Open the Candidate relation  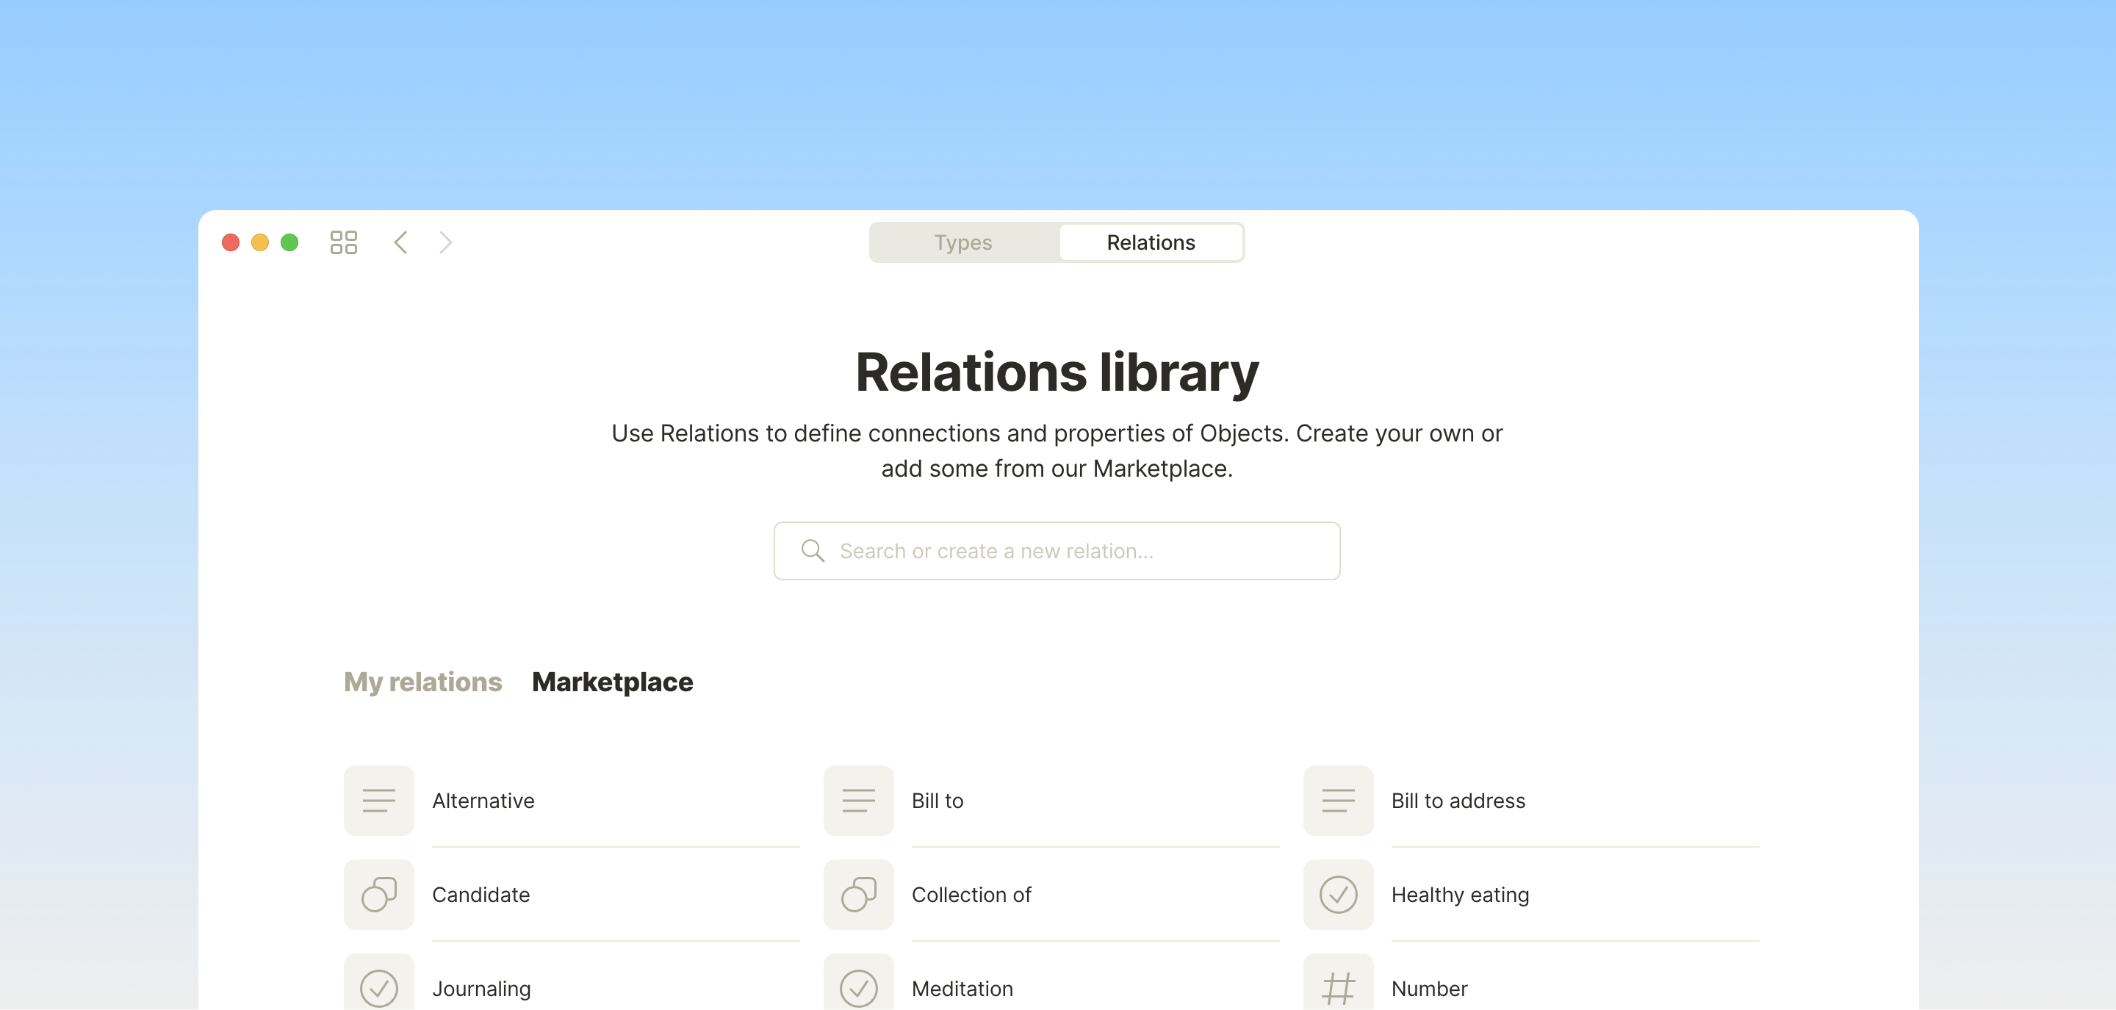(x=572, y=894)
